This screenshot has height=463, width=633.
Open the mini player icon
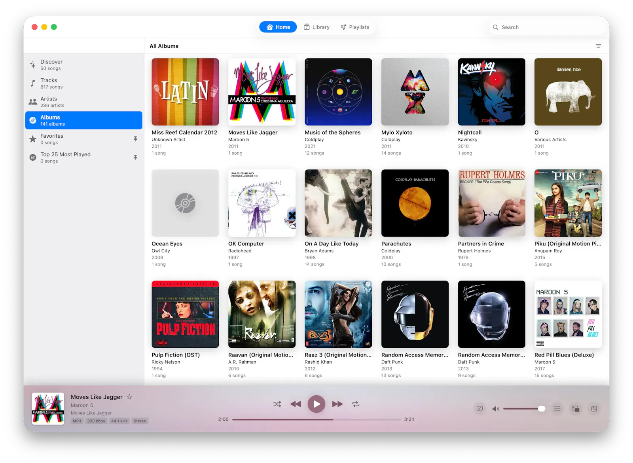pos(576,409)
